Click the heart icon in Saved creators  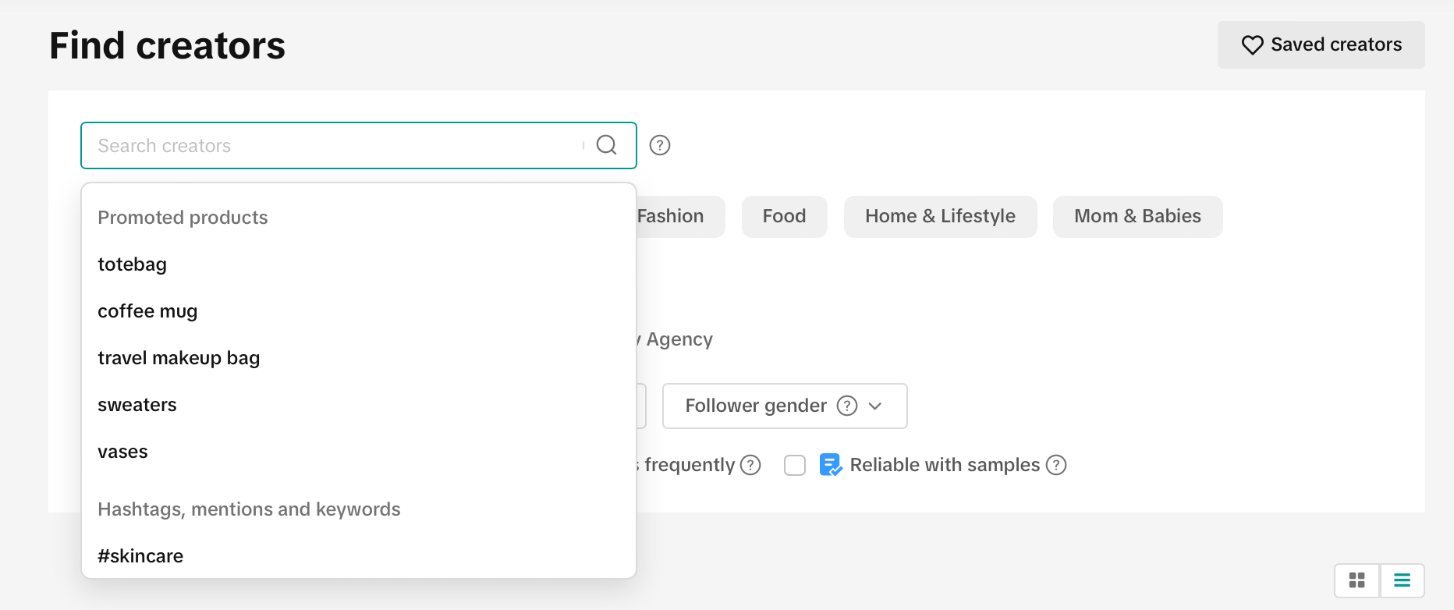click(x=1252, y=45)
